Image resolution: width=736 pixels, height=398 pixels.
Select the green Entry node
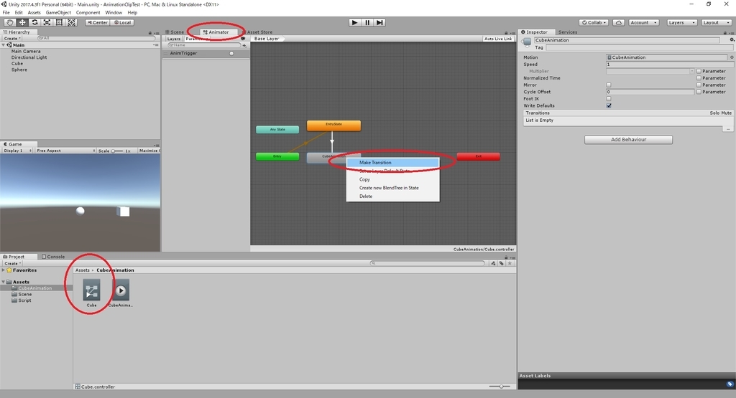[277, 156]
